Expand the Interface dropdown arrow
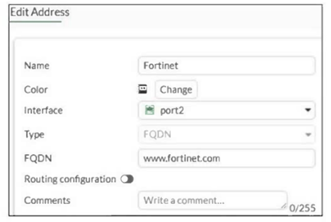331x222 pixels. tap(308, 110)
